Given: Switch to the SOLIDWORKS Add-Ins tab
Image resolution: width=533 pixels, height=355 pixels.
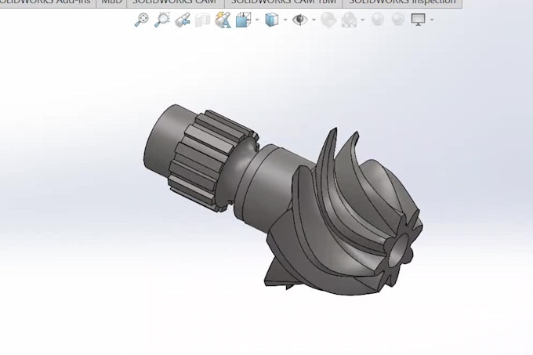Looking at the screenshot, I should click(48, 2).
